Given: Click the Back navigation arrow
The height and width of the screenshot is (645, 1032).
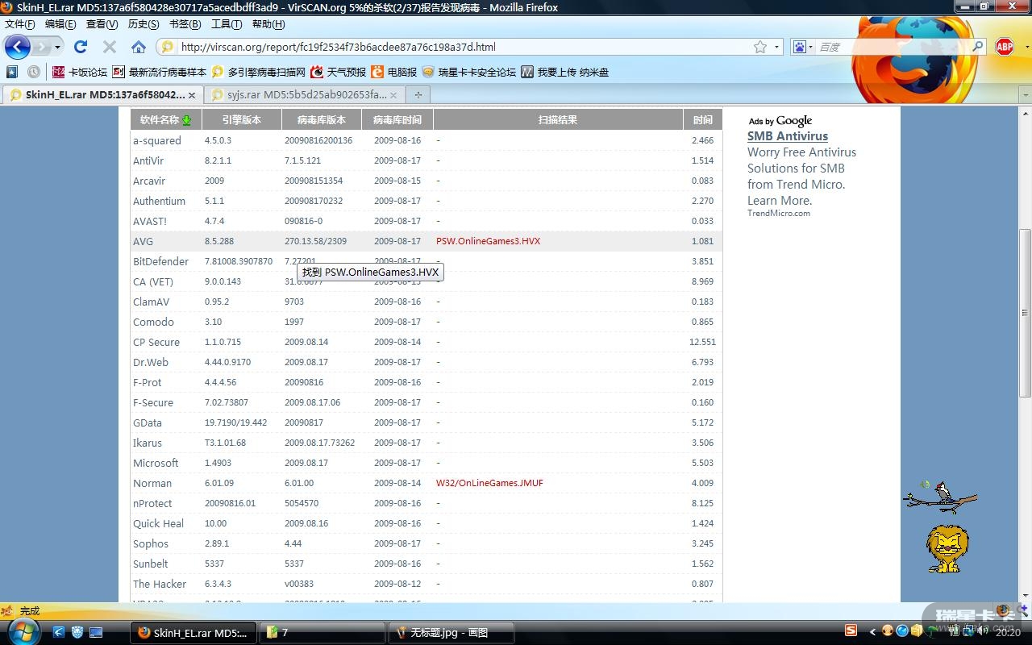Looking at the screenshot, I should (17, 47).
